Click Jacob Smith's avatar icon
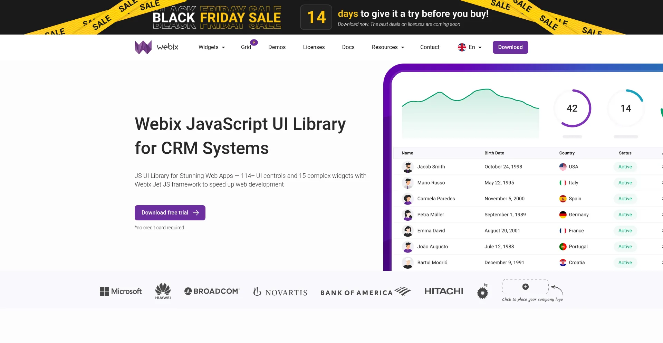Viewport: 663px width, 343px height. [x=408, y=167]
